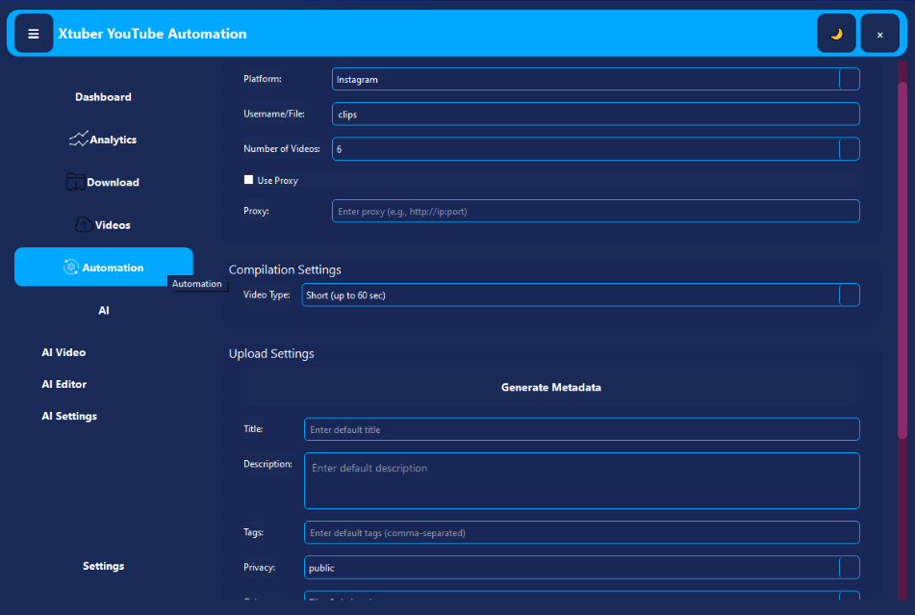Toggle dark mode with moon icon
The height and width of the screenshot is (615, 915).
(x=836, y=34)
